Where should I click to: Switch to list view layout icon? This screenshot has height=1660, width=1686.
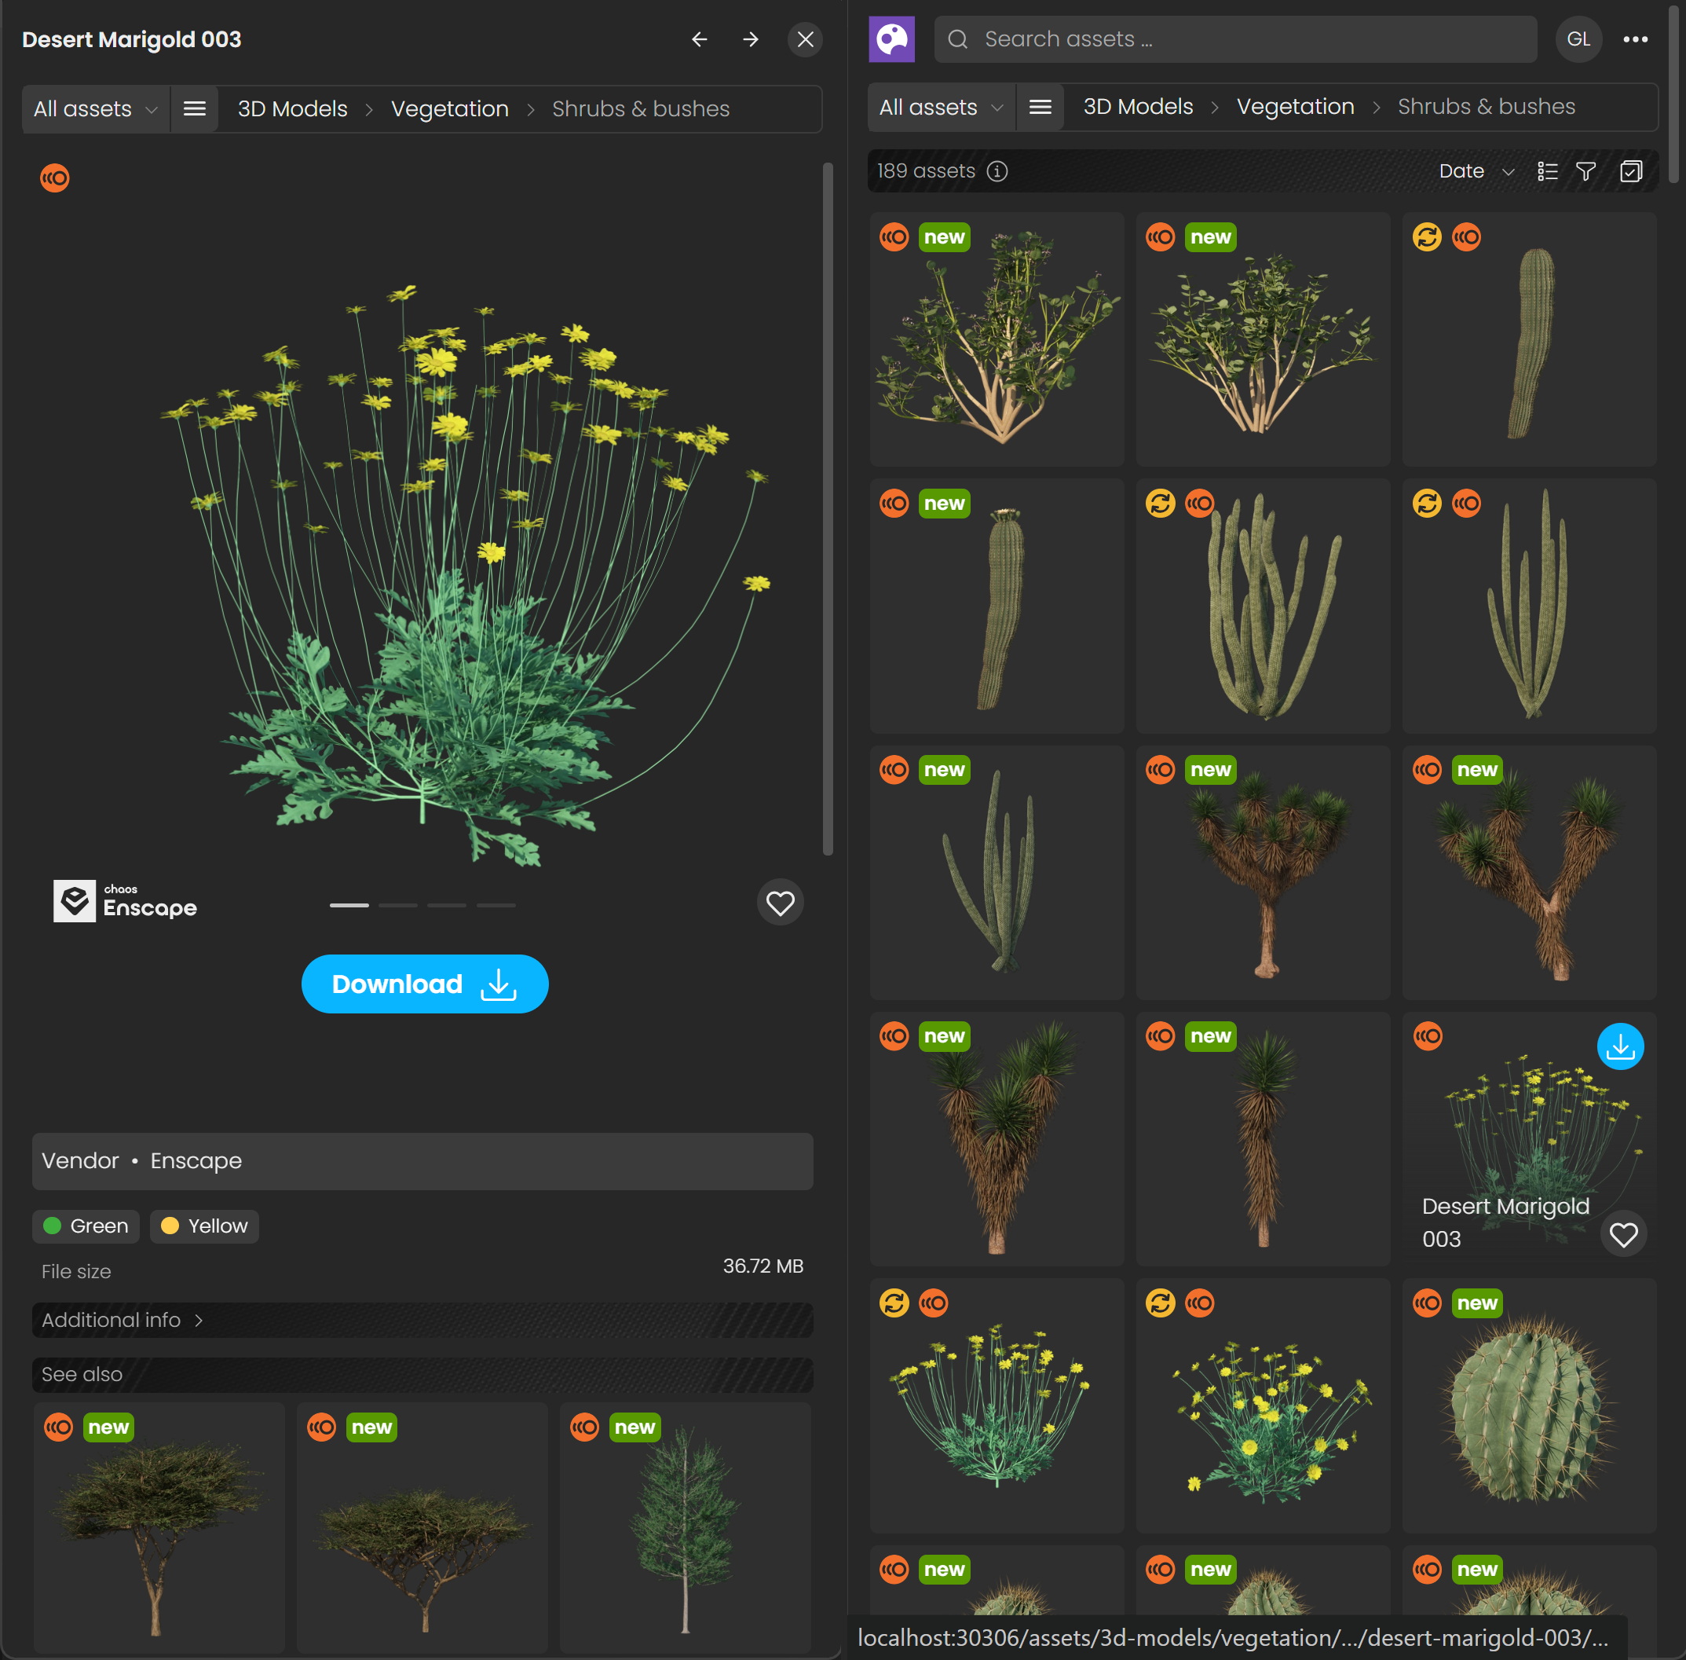[1546, 172]
